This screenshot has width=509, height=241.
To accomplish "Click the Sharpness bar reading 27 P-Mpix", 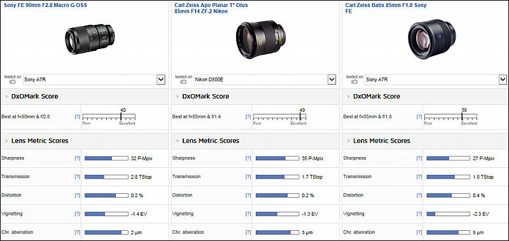I will pyautogui.click(x=449, y=158).
